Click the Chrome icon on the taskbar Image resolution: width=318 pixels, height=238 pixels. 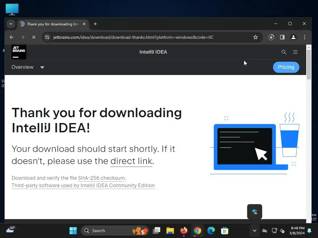(197, 231)
